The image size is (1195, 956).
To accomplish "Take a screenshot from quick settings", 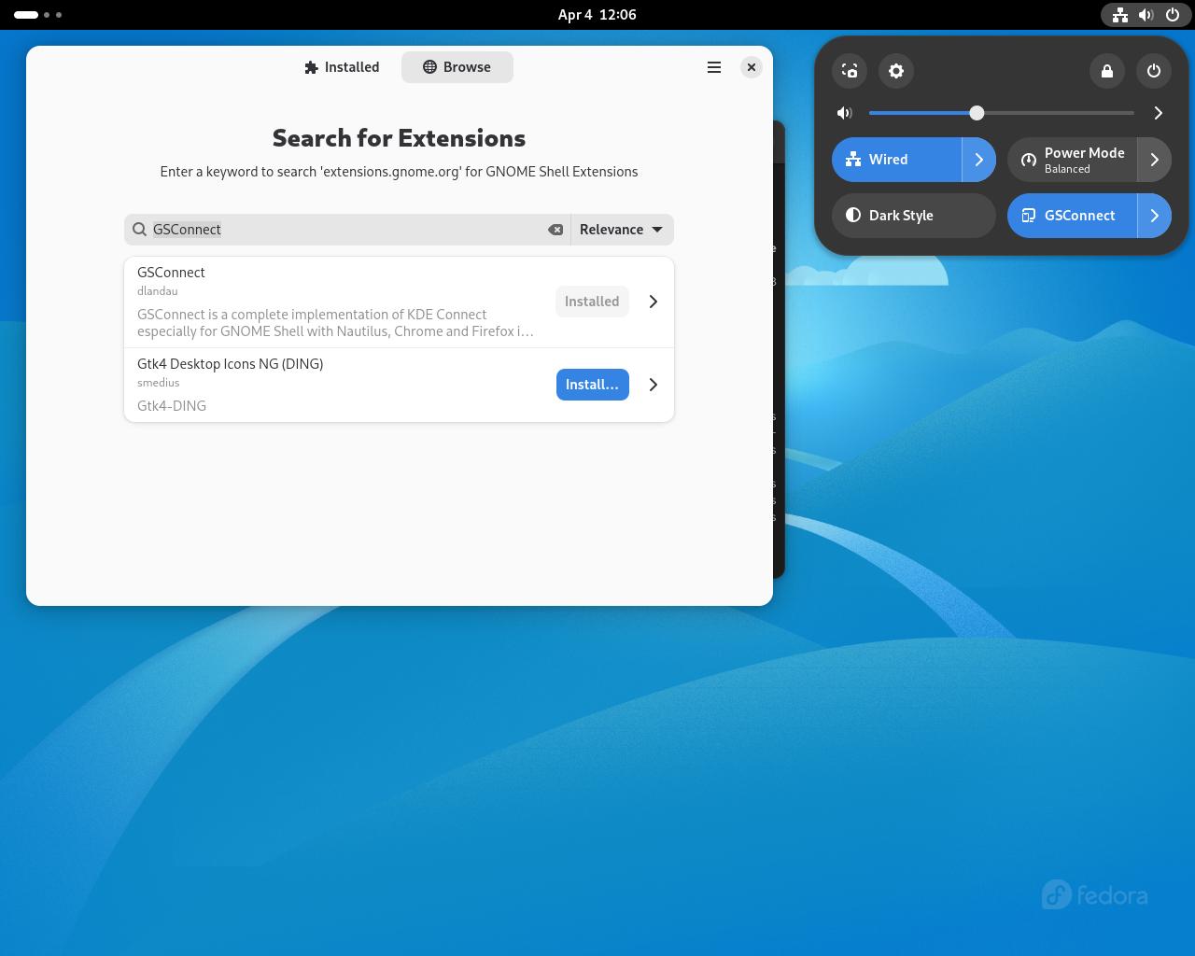I will pyautogui.click(x=850, y=71).
